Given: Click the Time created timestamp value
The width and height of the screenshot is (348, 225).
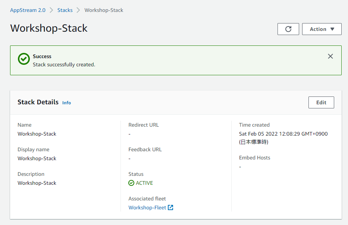Looking at the screenshot, I should pyautogui.click(x=283, y=134).
